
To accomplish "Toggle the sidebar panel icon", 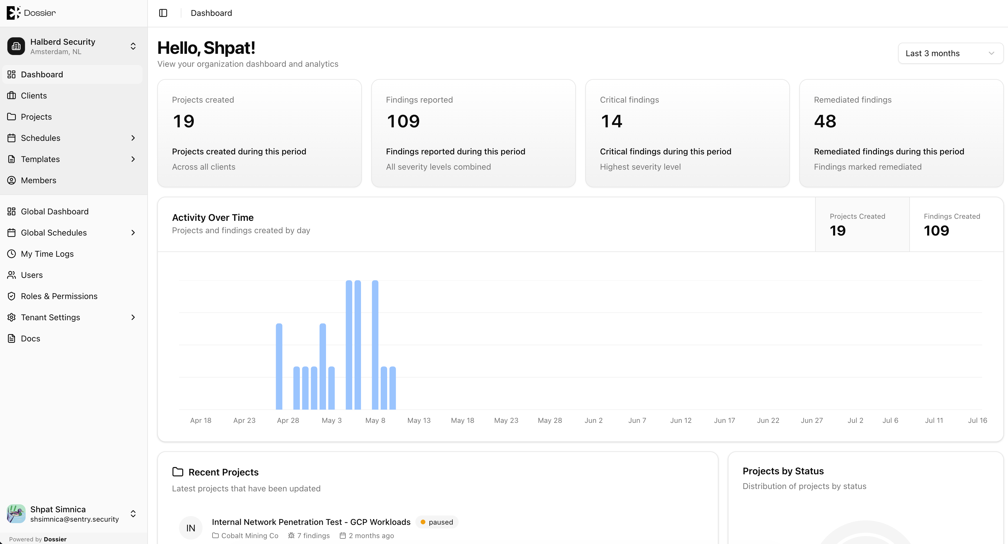I will (x=163, y=13).
